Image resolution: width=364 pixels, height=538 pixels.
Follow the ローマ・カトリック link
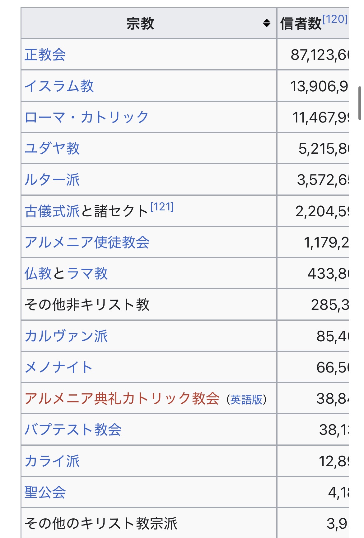(86, 117)
